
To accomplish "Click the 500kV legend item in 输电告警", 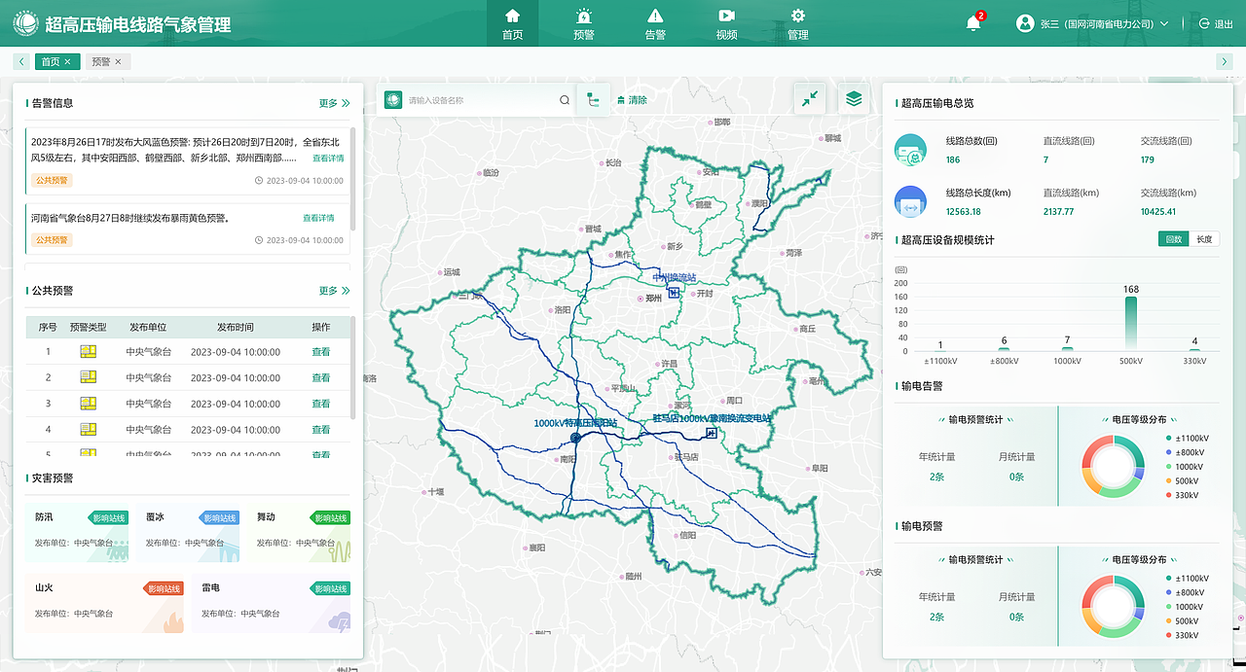I will pyautogui.click(x=1183, y=481).
